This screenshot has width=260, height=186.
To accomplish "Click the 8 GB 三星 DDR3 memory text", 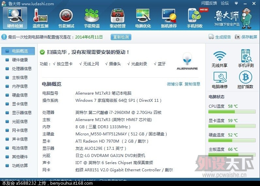I will (103, 127).
